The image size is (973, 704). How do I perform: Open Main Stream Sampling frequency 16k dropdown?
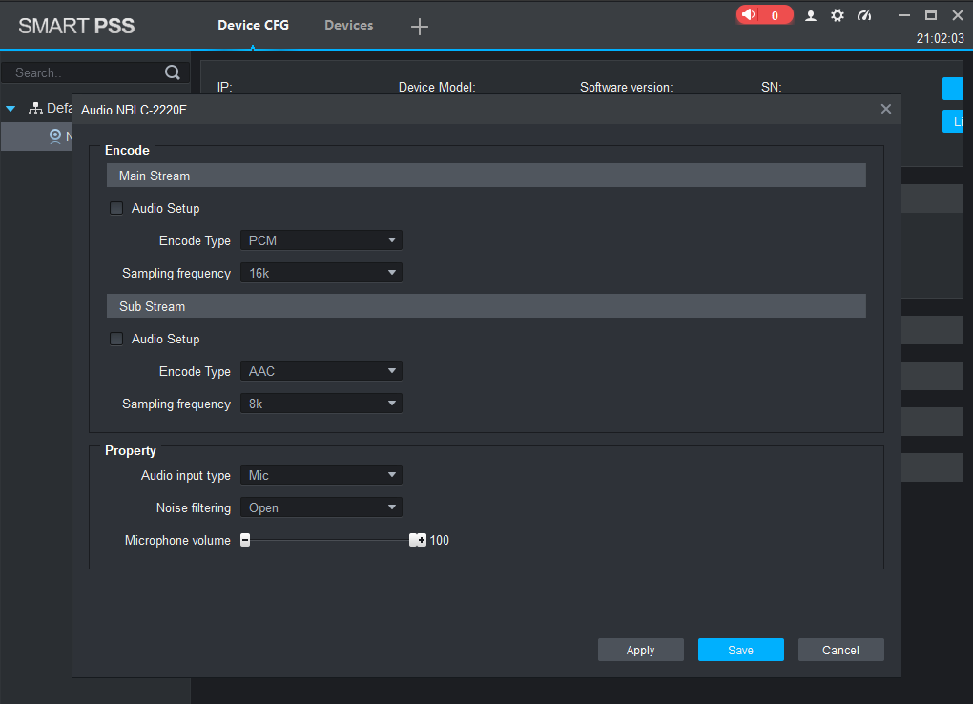coord(321,273)
